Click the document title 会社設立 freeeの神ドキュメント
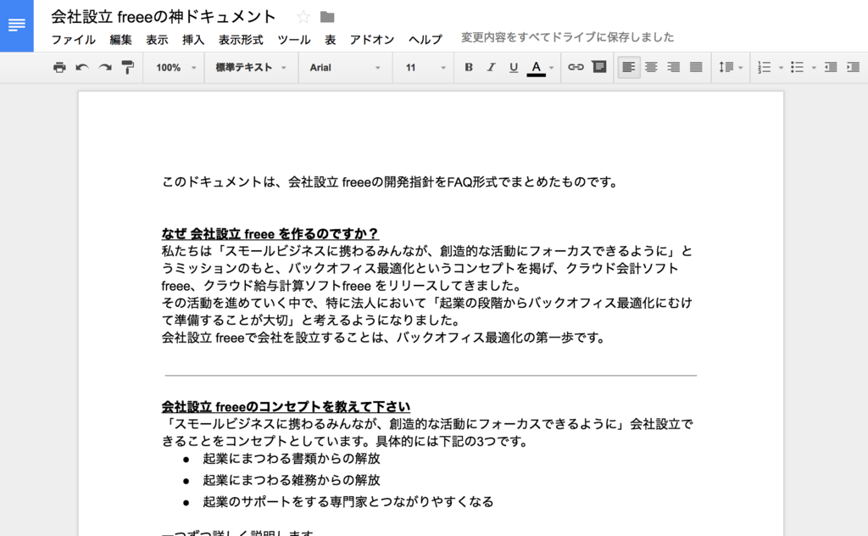The width and height of the screenshot is (868, 536). [164, 17]
